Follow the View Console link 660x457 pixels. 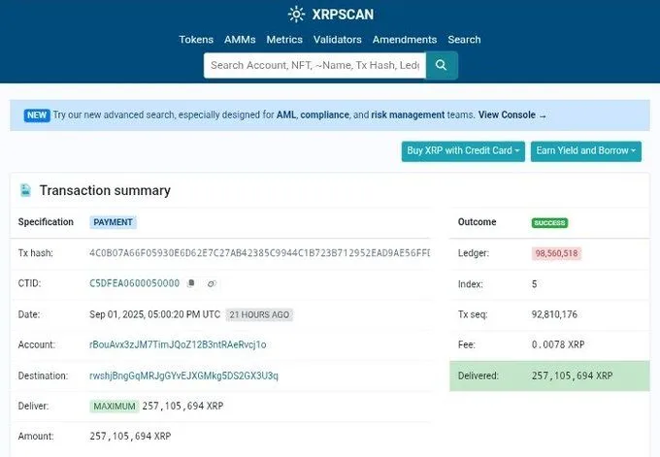coord(511,114)
